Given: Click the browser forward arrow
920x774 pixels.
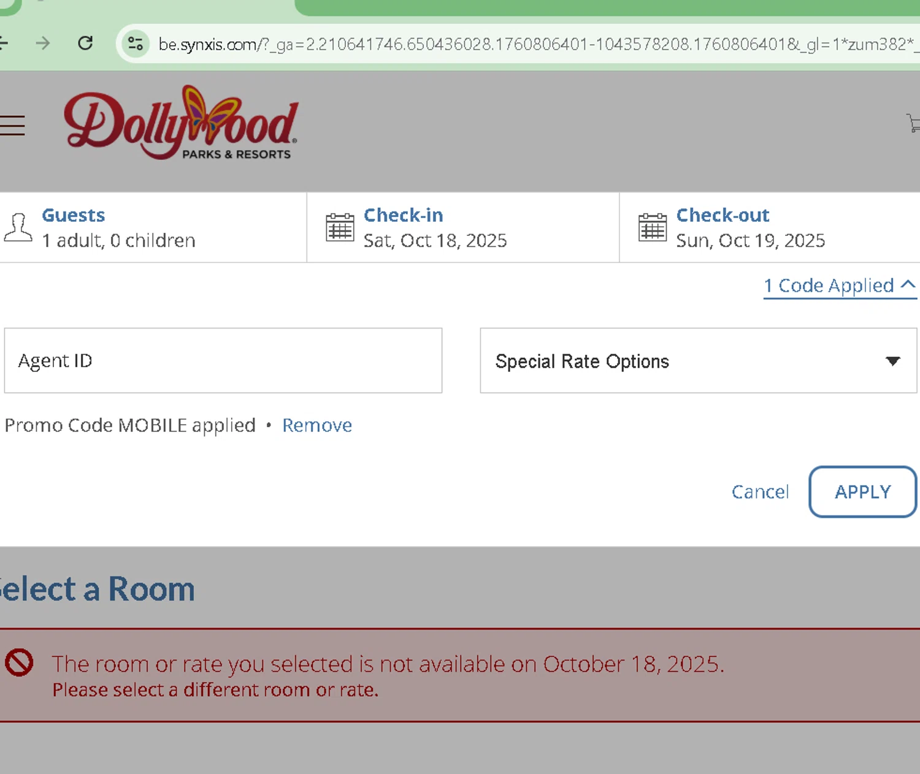Looking at the screenshot, I should pyautogui.click(x=43, y=43).
